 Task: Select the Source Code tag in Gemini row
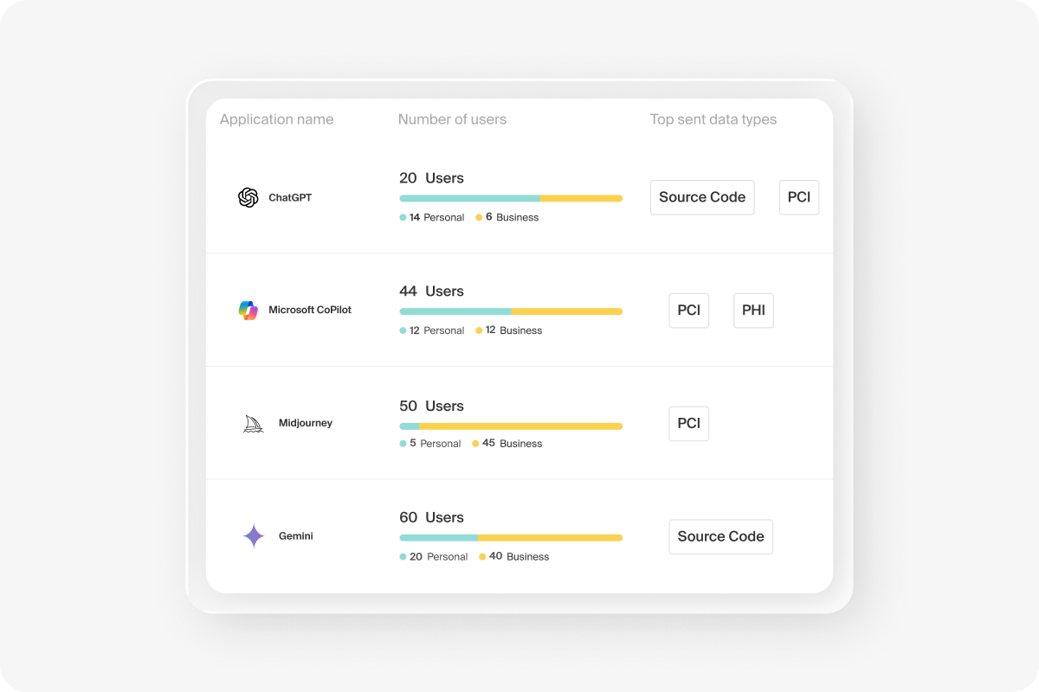click(x=721, y=536)
